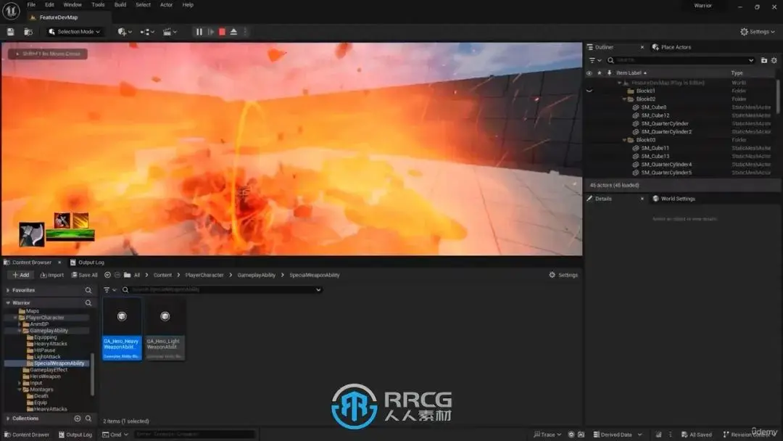Click the Save current level icon
This screenshot has width=783, height=441.
(10, 32)
